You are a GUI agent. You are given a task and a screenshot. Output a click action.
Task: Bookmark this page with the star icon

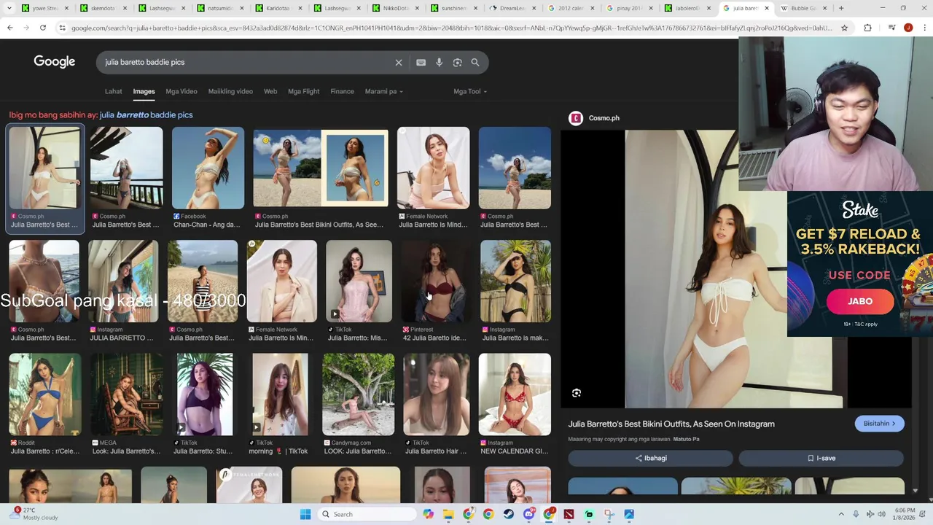point(844,28)
